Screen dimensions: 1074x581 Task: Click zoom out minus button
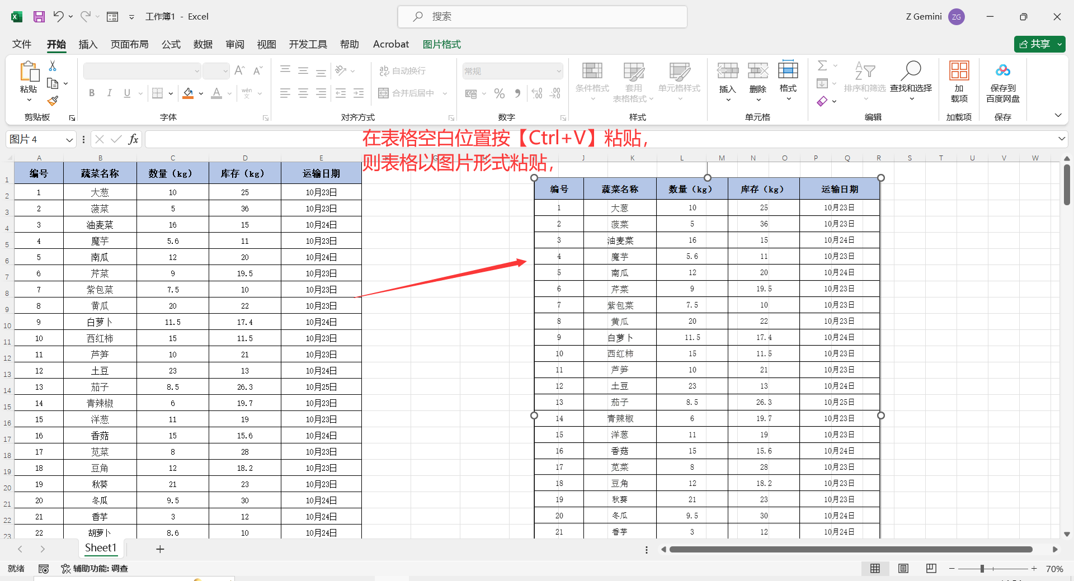952,569
